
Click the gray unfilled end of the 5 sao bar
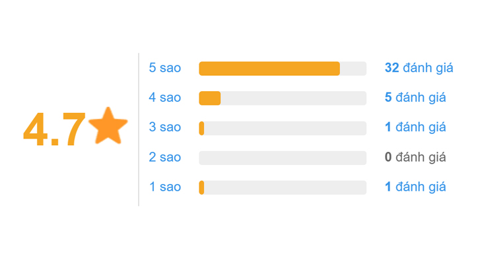353,69
